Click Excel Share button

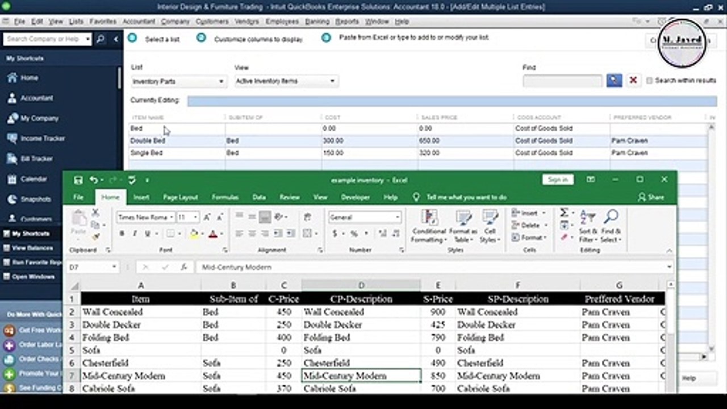coord(651,197)
